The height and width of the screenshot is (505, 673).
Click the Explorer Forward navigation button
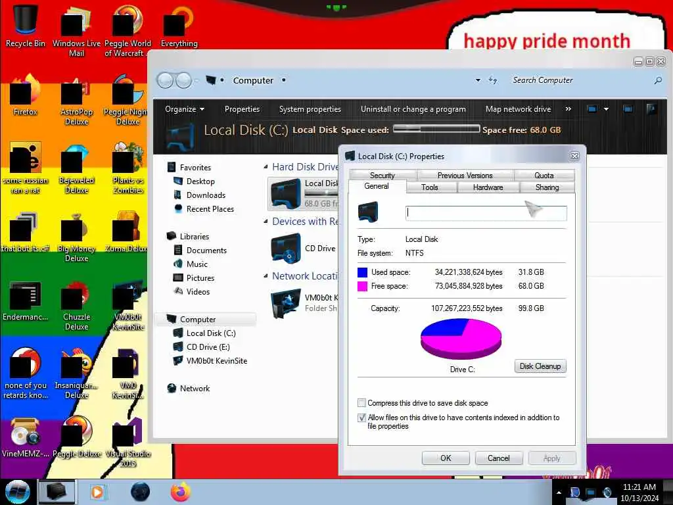(184, 80)
